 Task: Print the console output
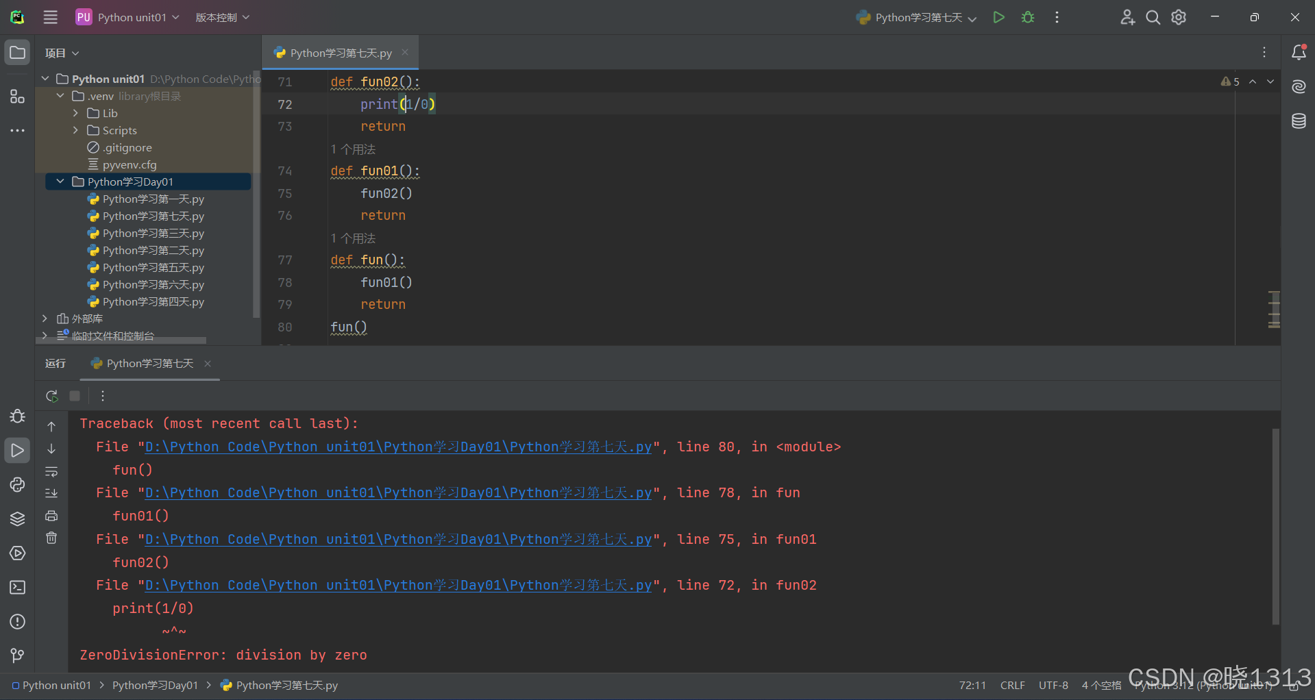pos(51,516)
